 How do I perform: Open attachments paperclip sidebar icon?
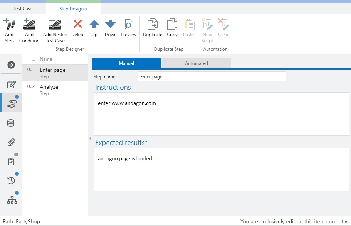(x=11, y=142)
